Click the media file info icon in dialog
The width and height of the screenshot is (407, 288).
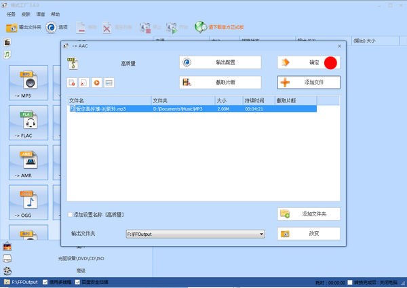pyautogui.click(x=109, y=83)
